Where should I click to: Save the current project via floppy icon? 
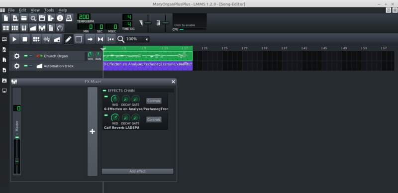42,18
